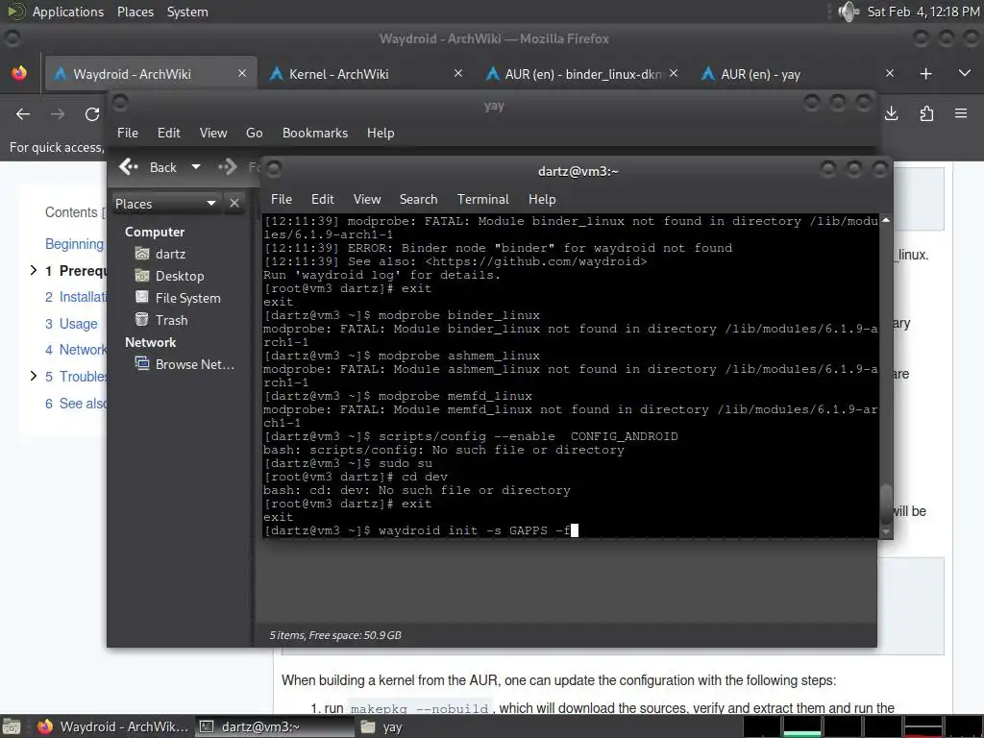This screenshot has width=984, height=738.
Task: Open file manager Bookmarks menu
Action: point(315,133)
